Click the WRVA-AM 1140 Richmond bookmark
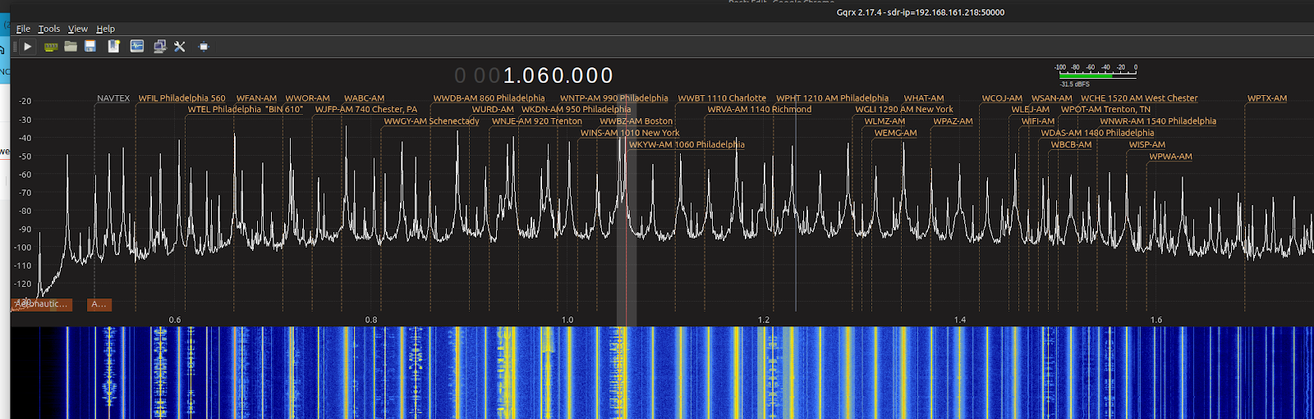This screenshot has width=1314, height=419. point(760,110)
